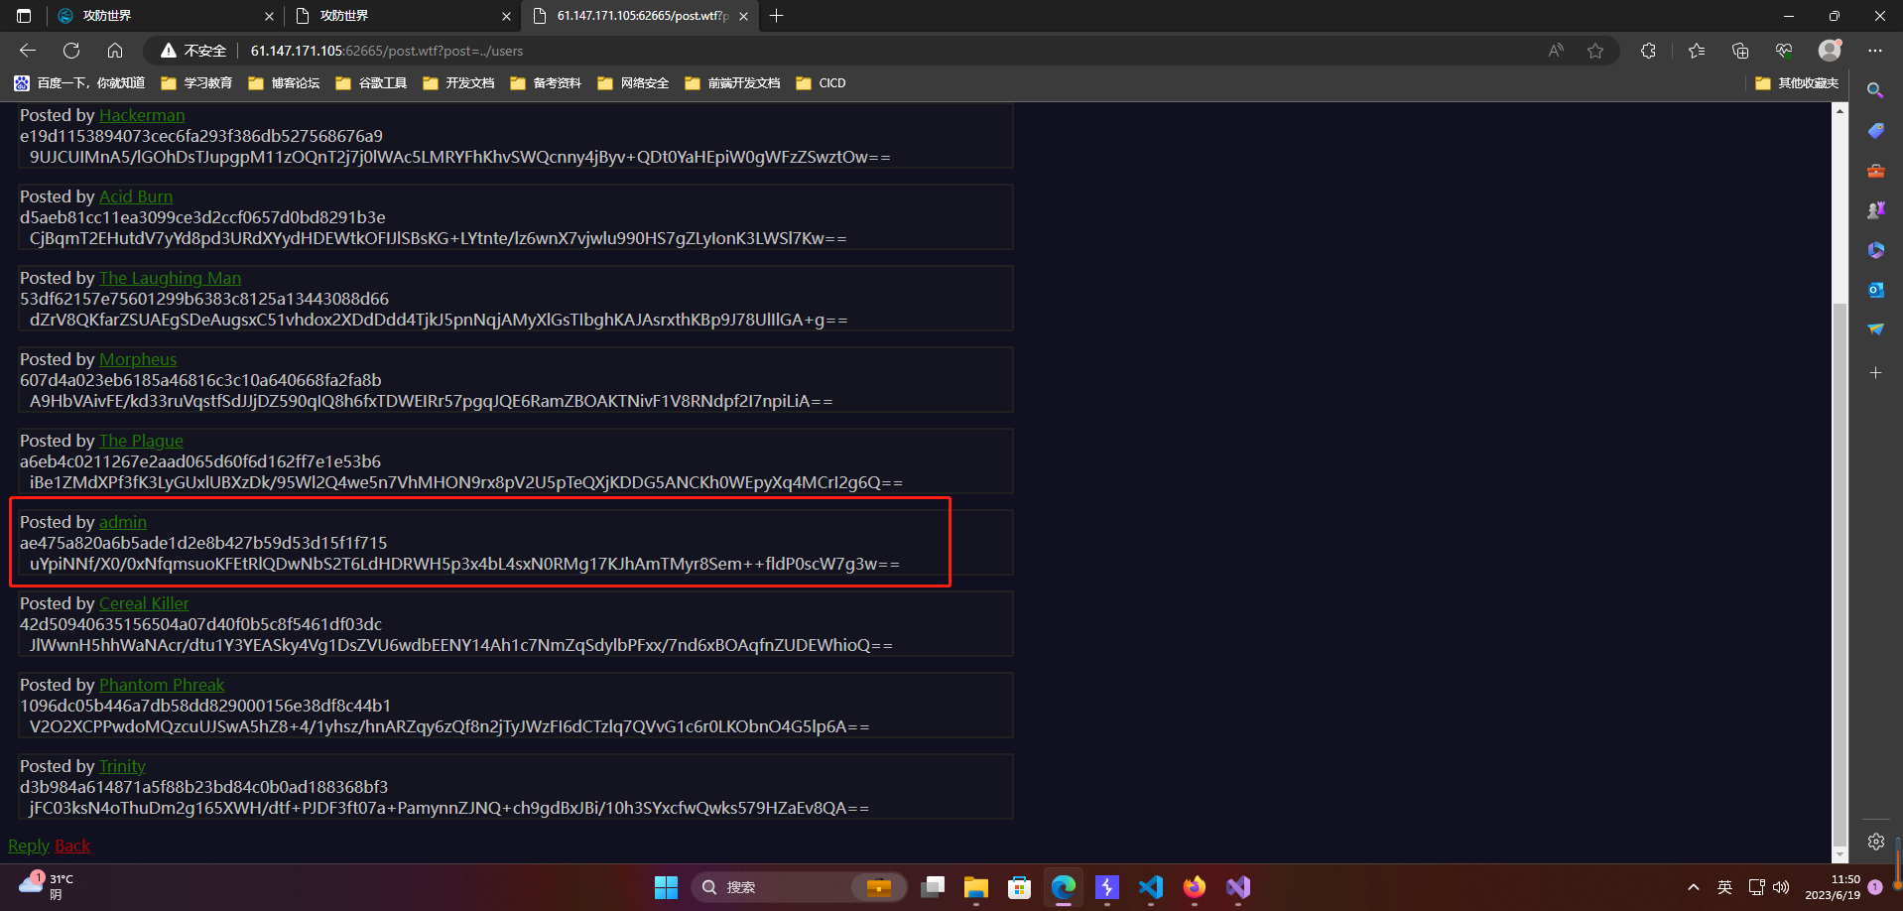Open the collections icon
Screen dimensions: 1903x911
[1740, 51]
